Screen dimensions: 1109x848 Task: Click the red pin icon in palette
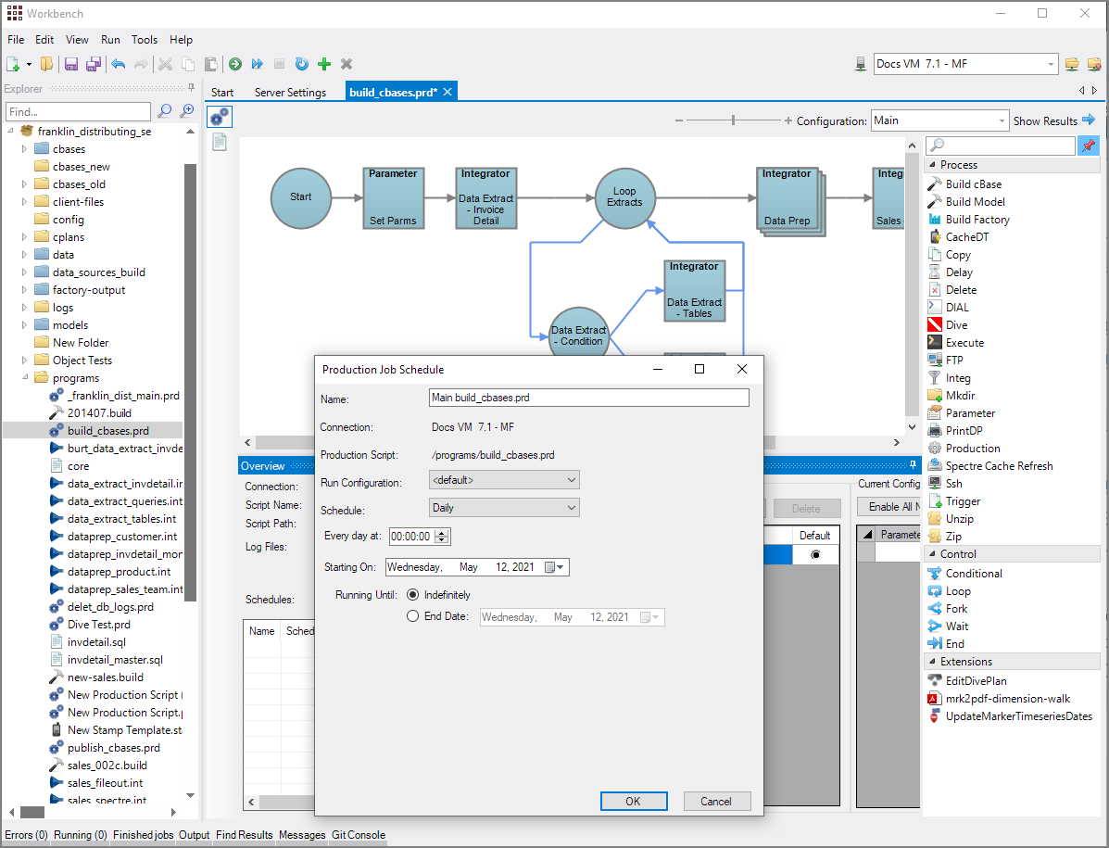click(x=1088, y=146)
